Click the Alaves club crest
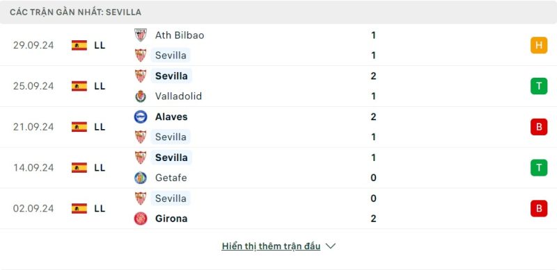 (x=141, y=117)
